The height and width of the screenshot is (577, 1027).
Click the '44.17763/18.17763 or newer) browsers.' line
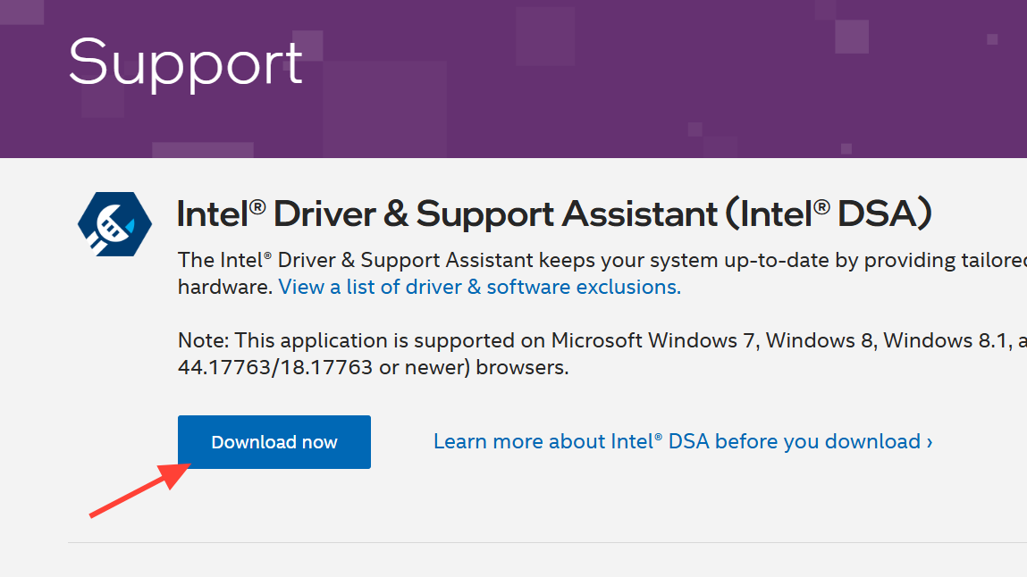[x=373, y=368]
